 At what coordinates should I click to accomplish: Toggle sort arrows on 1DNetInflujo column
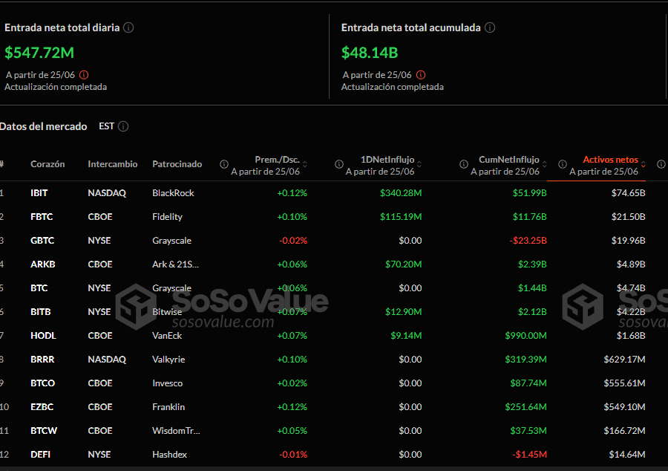tap(419, 164)
